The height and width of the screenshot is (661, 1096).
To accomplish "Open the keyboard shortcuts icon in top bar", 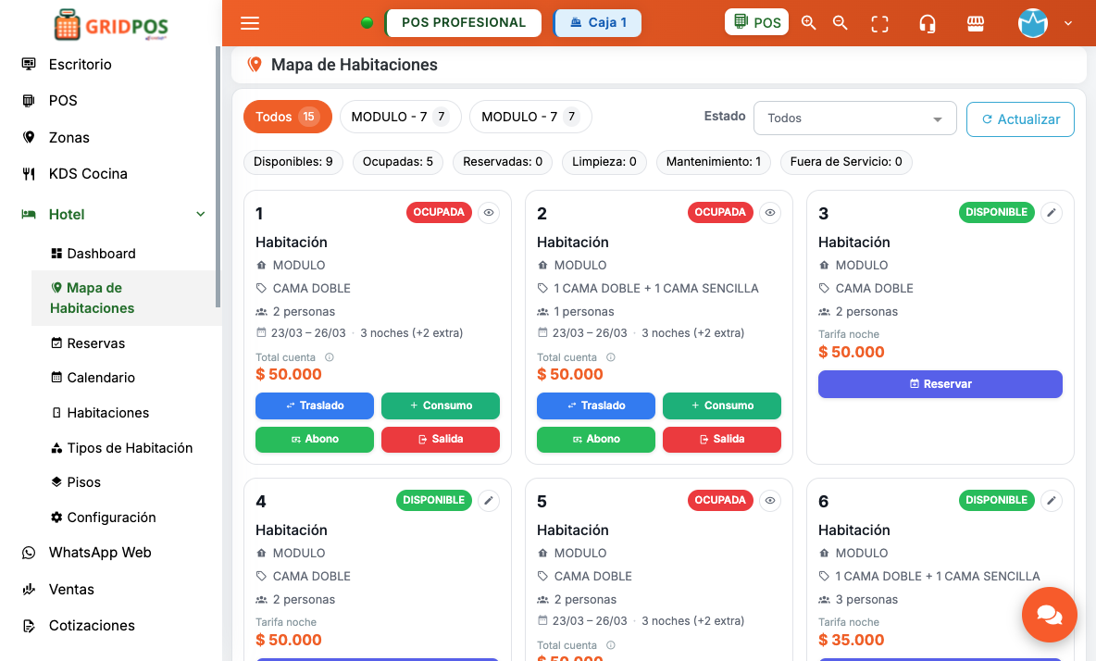I will 976,22.
